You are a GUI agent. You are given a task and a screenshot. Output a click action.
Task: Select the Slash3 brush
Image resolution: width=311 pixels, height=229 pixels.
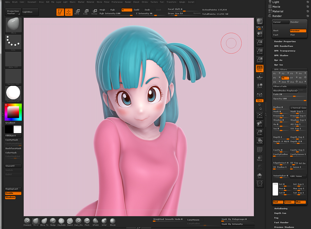click(x=70, y=222)
